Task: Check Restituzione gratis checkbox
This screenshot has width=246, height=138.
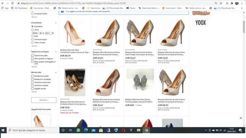Action: click(x=32, y=76)
